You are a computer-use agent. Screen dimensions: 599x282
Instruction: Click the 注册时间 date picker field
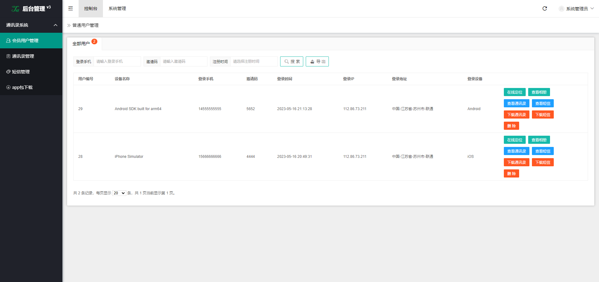click(254, 61)
